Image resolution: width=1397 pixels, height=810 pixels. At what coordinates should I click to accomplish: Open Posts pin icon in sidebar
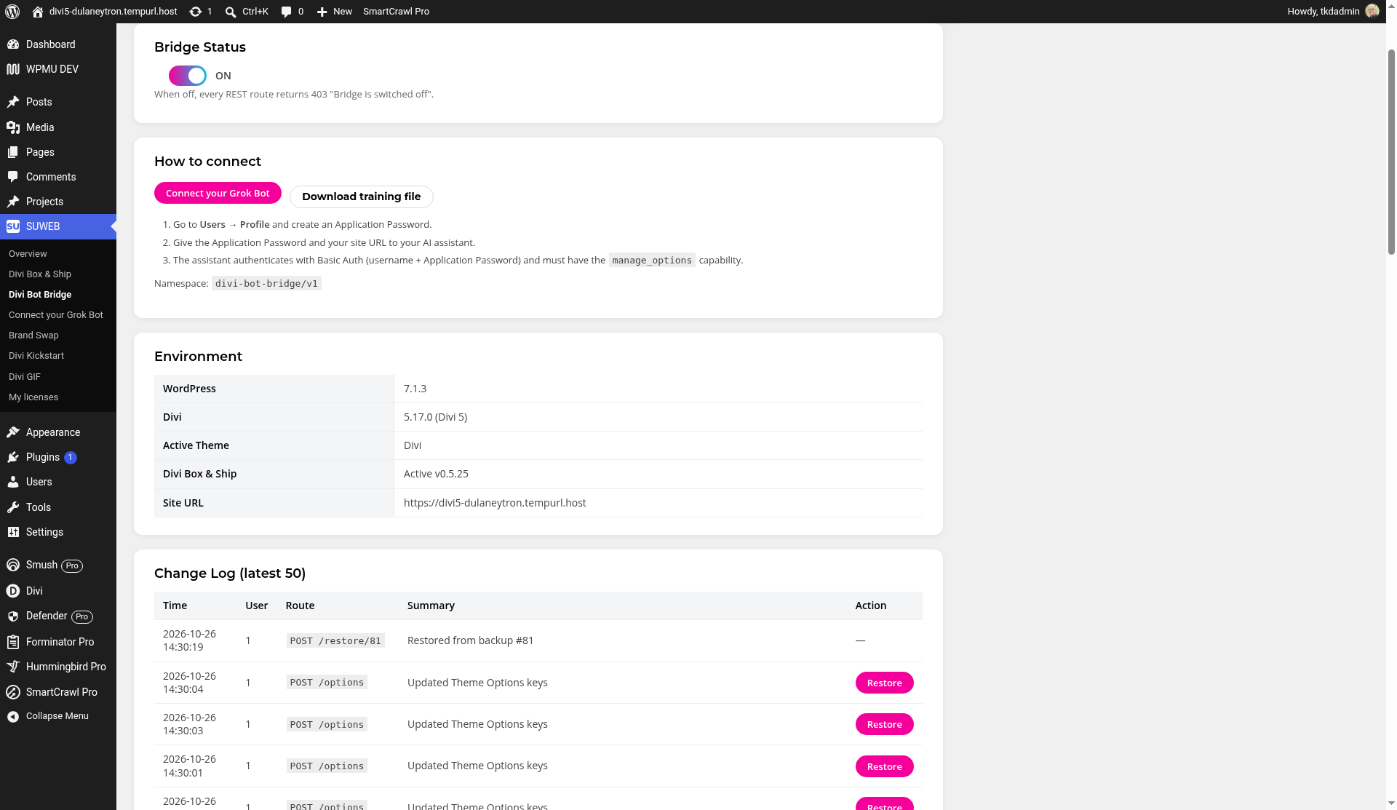click(13, 102)
